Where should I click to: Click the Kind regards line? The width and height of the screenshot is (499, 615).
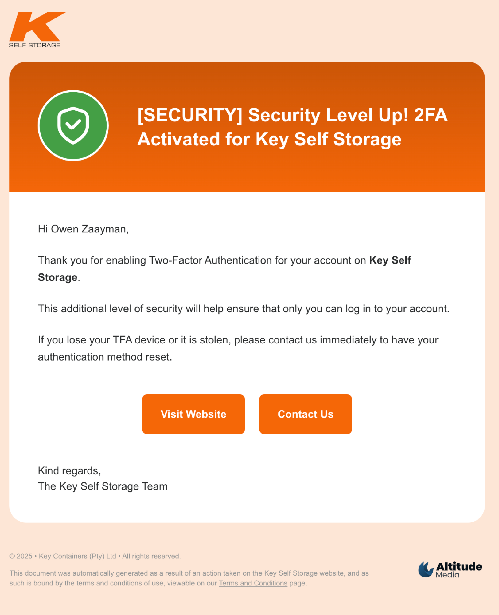point(69,471)
